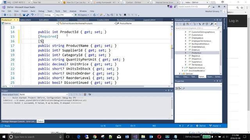Screen dimensions: 250x140
Task: Open the File menu
Action: point(3,11)
